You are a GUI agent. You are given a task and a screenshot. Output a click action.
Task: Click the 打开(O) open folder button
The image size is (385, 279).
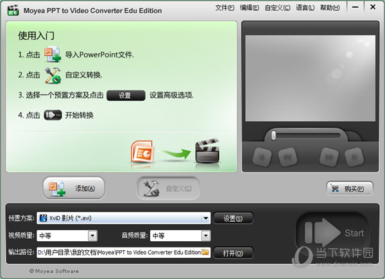coord(233,253)
